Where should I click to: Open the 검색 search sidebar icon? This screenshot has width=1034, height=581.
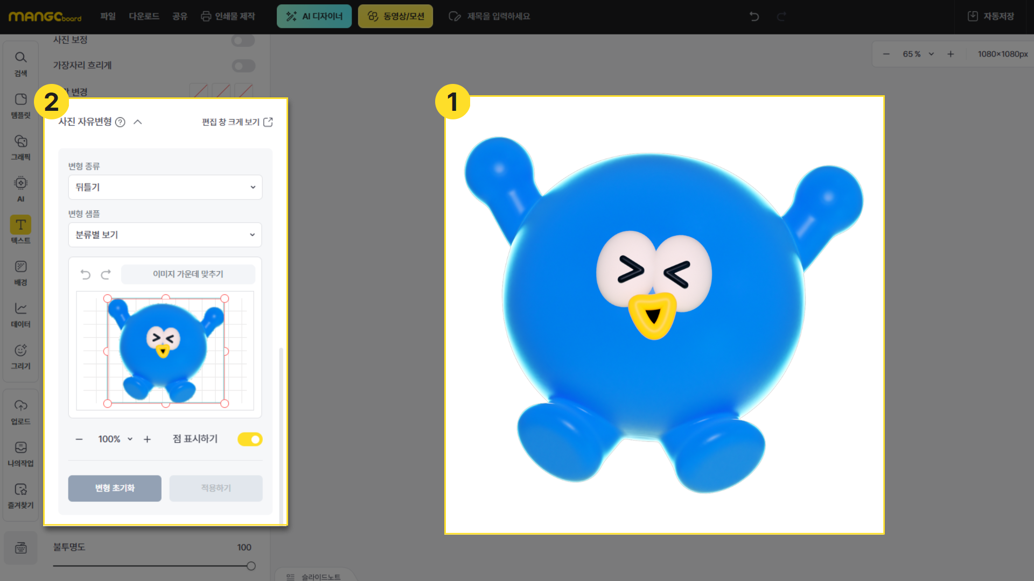pos(20,63)
